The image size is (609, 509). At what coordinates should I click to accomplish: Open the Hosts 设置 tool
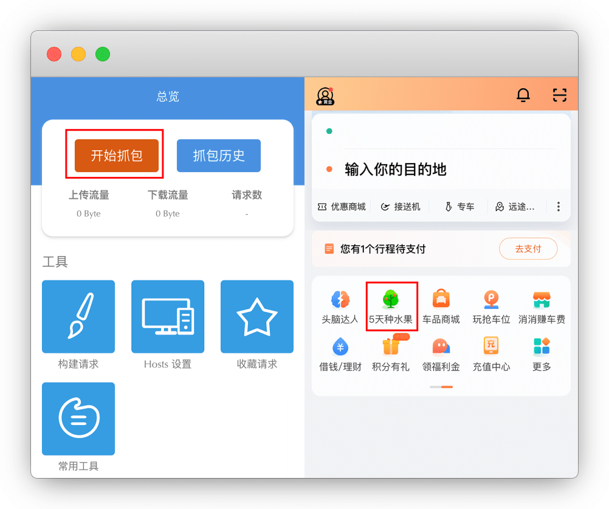[168, 316]
